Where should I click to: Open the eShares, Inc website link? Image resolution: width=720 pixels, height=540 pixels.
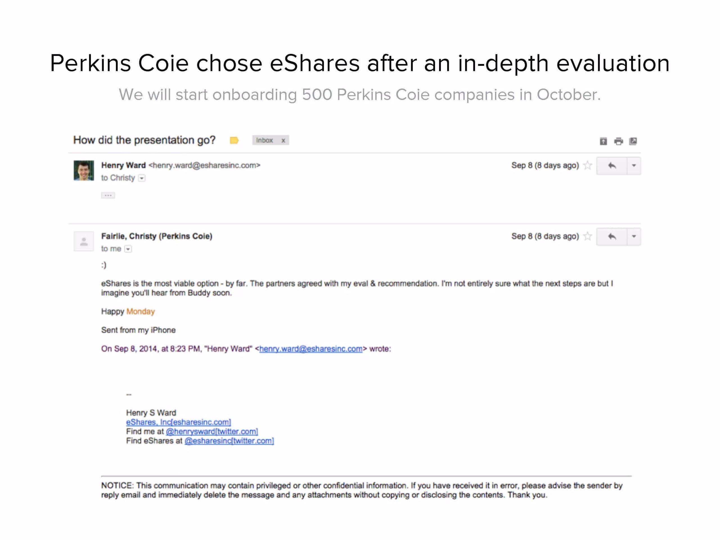(178, 422)
